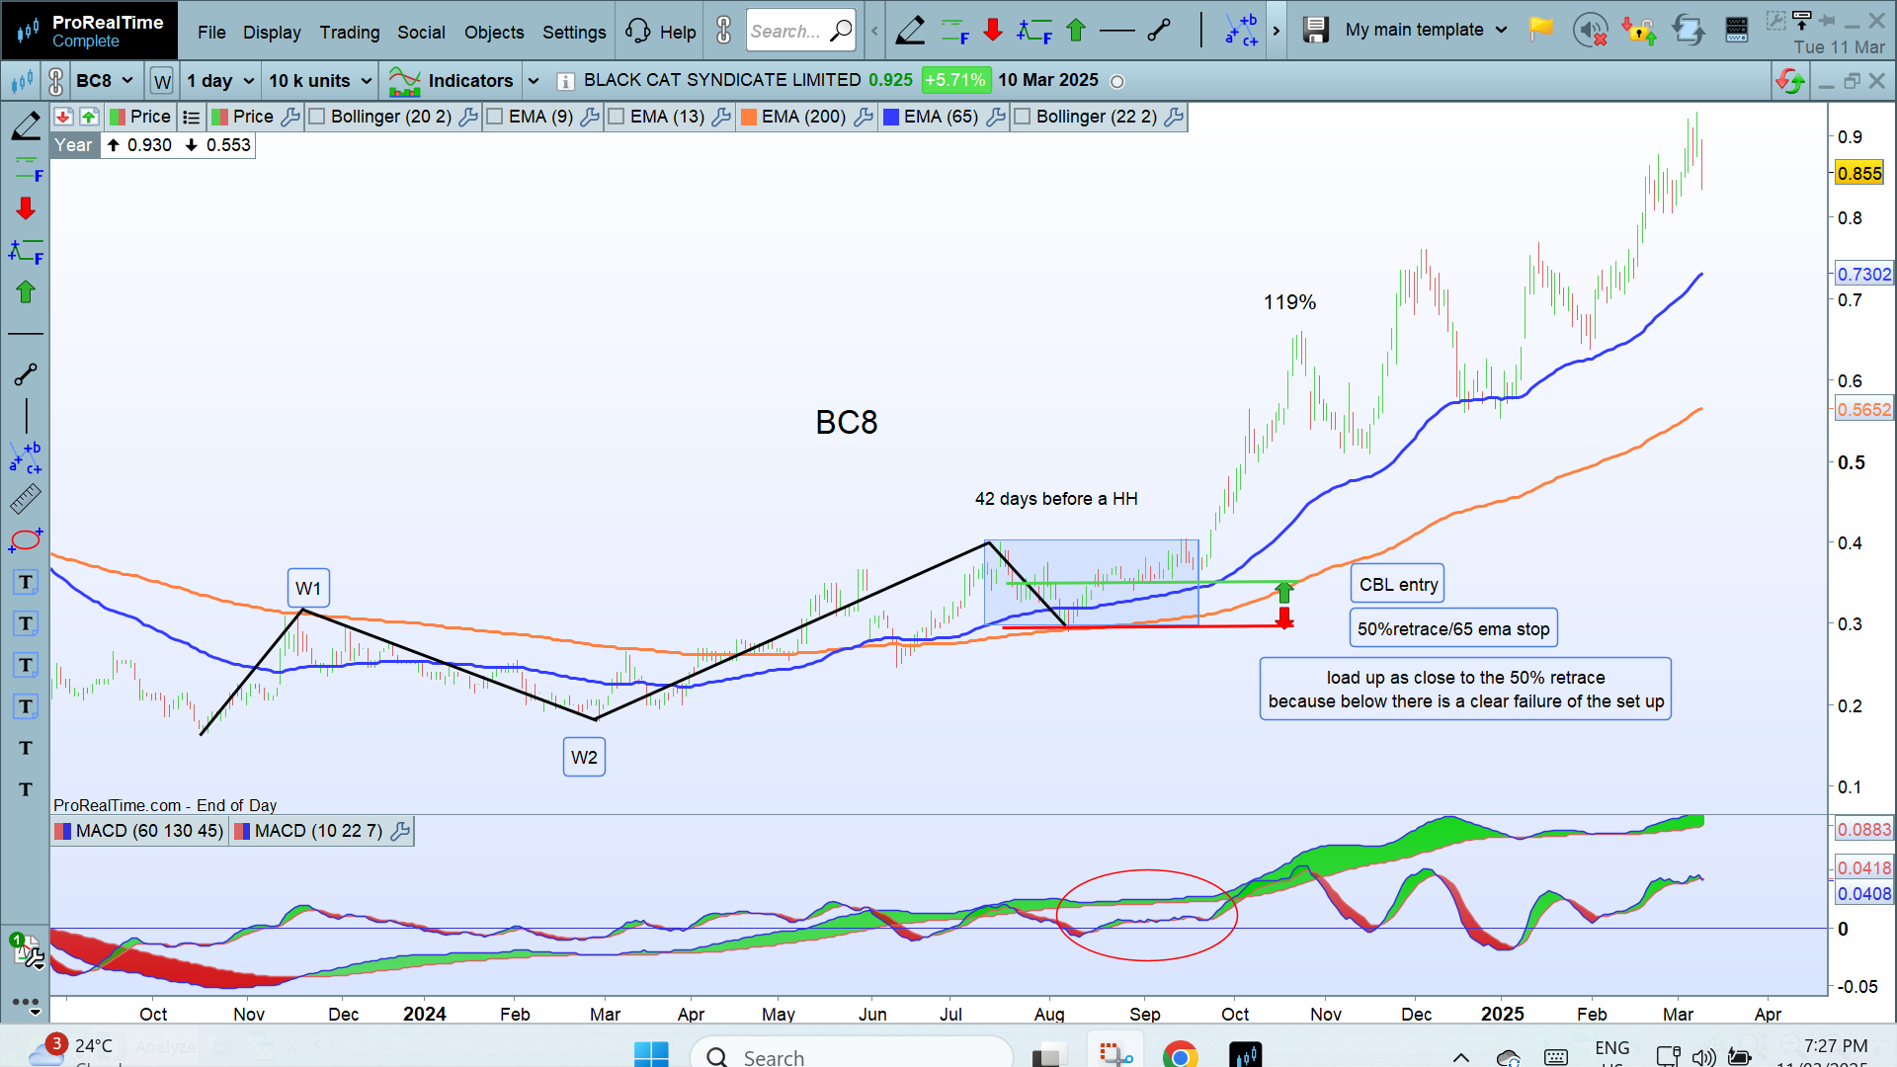
Task: Toggle the muted speaker sound icon
Action: pyautogui.click(x=1590, y=31)
